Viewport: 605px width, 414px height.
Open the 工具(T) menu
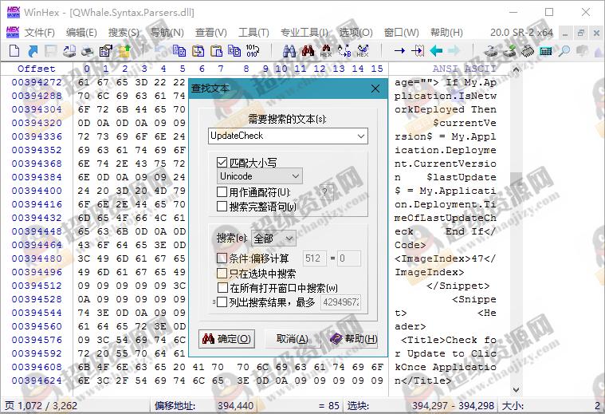[253, 33]
